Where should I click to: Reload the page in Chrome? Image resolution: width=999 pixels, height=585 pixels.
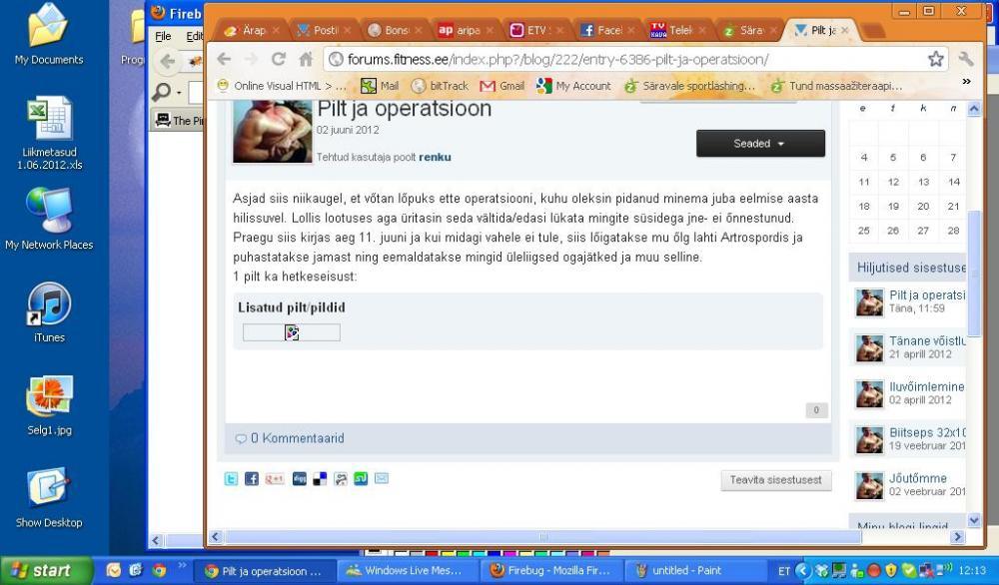click(x=279, y=59)
